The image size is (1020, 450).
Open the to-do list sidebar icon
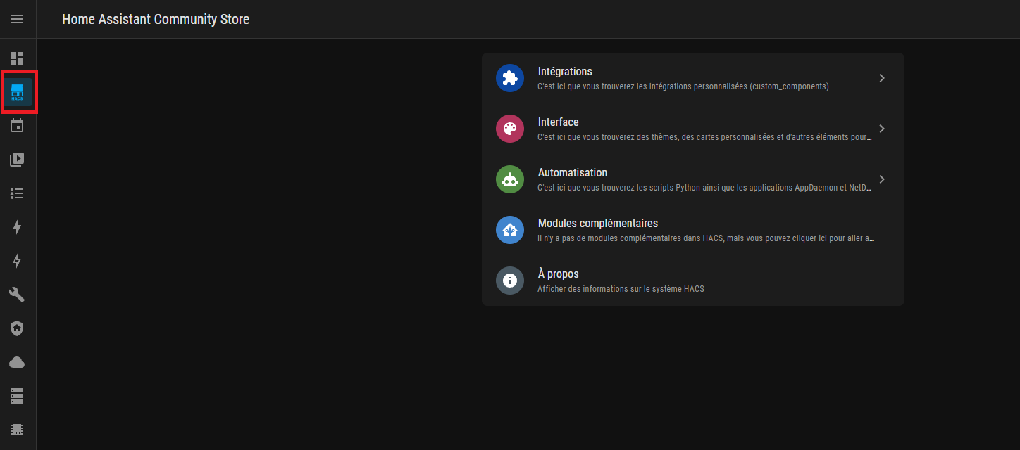click(17, 193)
